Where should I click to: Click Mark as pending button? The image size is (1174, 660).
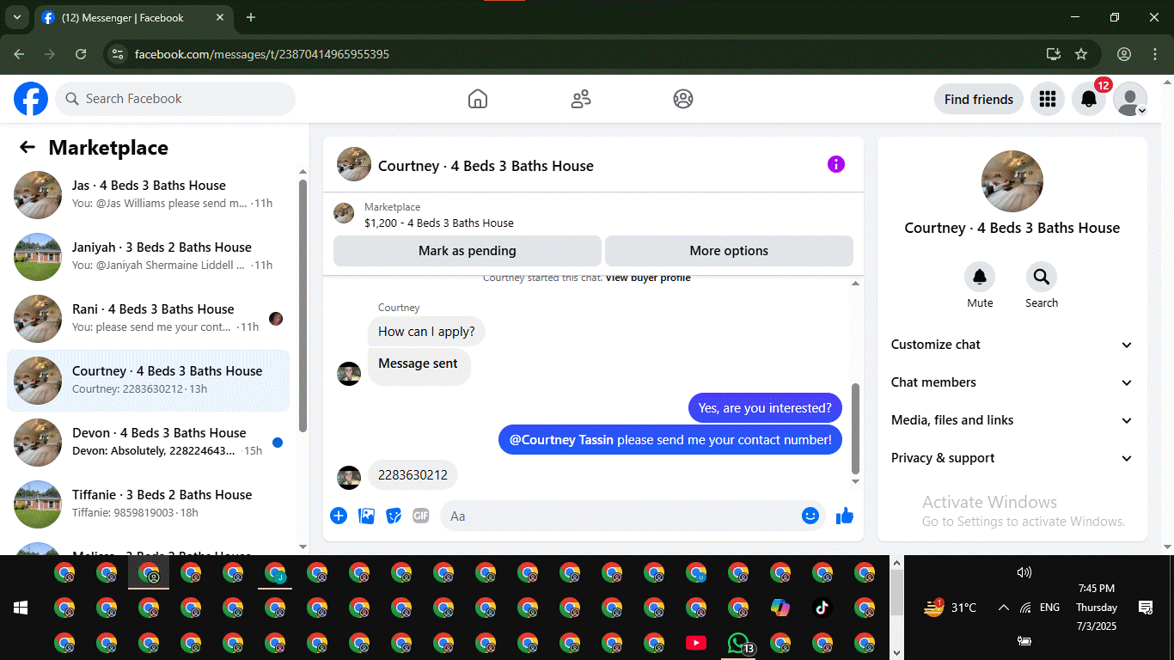click(468, 251)
